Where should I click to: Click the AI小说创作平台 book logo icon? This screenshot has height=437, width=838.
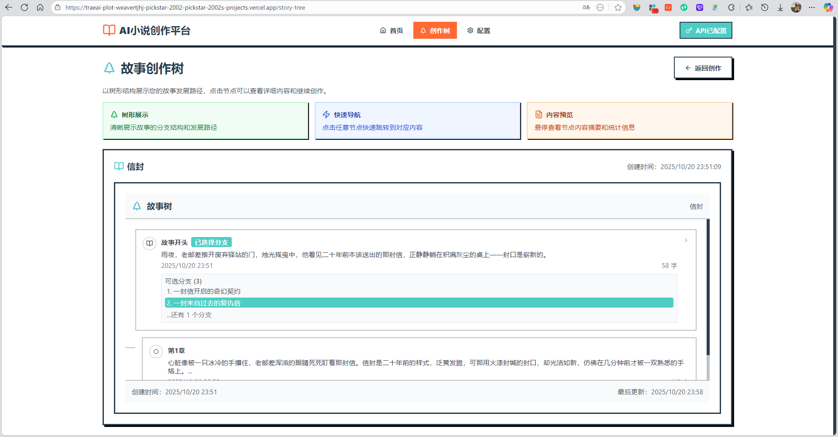click(x=109, y=30)
